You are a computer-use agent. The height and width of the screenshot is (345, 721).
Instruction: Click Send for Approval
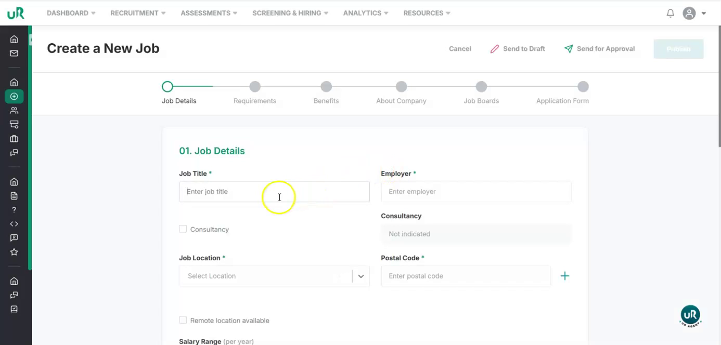click(x=599, y=49)
